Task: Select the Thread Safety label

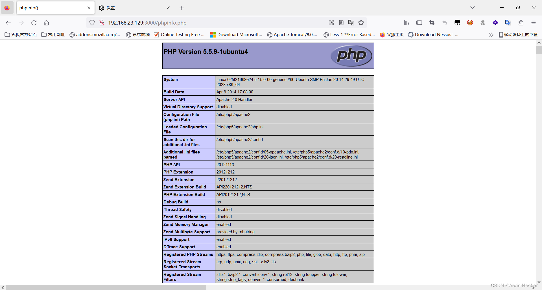Action: pos(178,210)
